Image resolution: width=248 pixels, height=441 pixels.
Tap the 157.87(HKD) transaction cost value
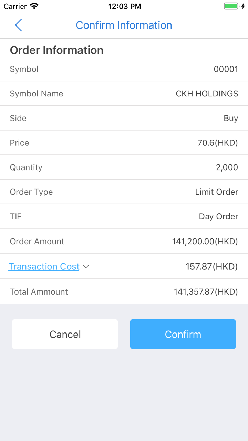pyautogui.click(x=211, y=266)
